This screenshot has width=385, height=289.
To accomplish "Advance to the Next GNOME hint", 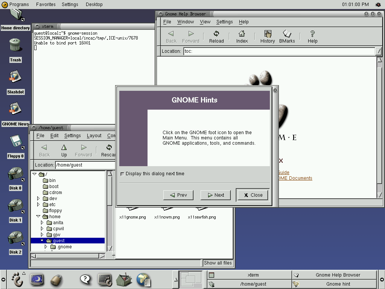I will pos(215,195).
